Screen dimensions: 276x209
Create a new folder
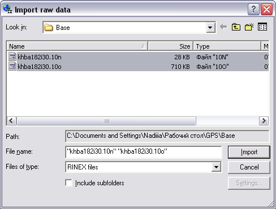(249, 27)
